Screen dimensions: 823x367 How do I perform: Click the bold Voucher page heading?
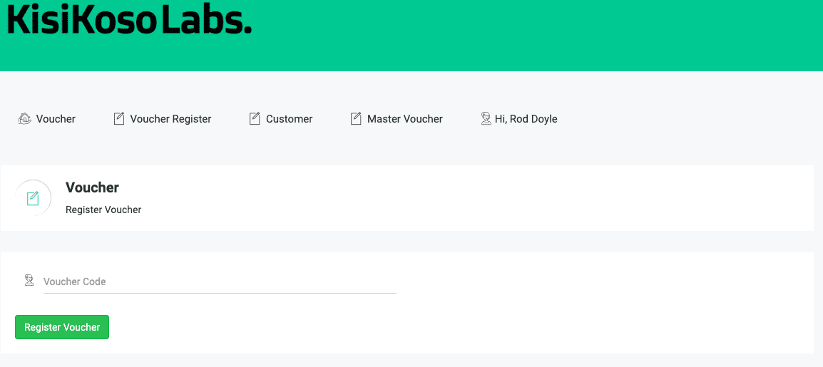(92, 187)
